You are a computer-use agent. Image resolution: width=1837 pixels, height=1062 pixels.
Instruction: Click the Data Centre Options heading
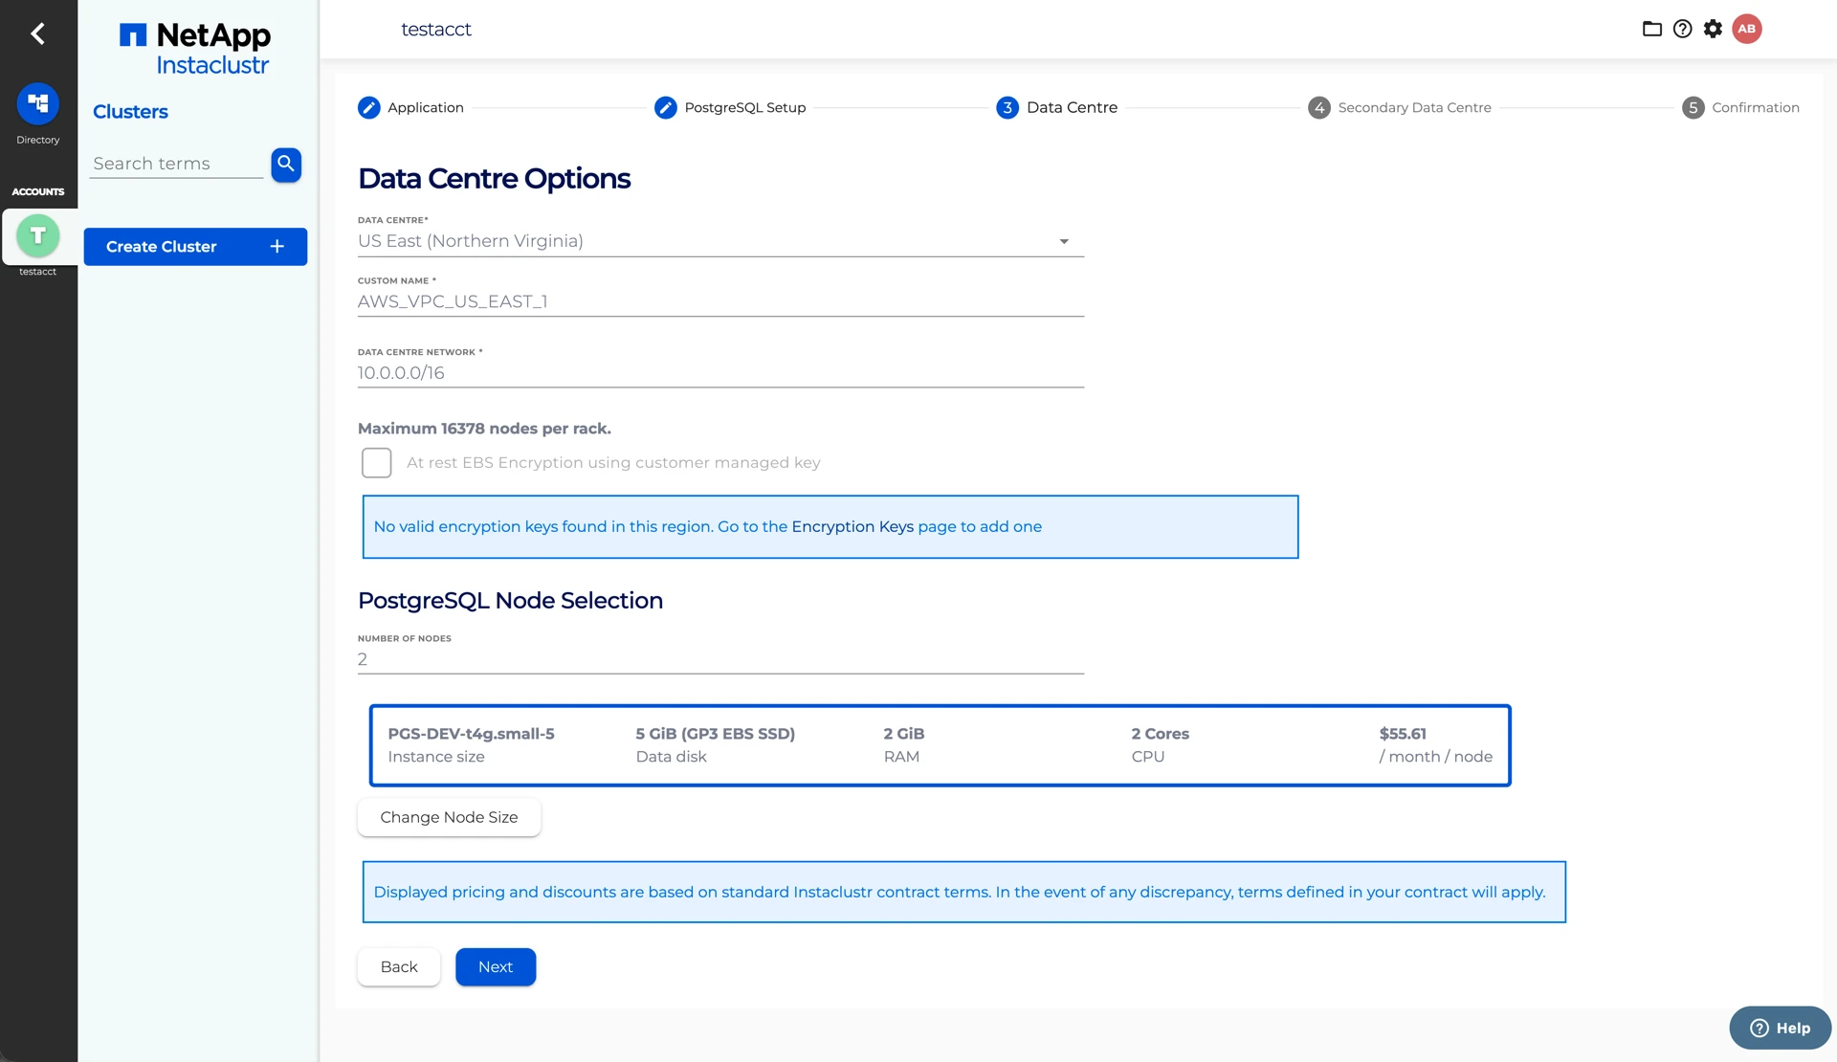(x=494, y=179)
